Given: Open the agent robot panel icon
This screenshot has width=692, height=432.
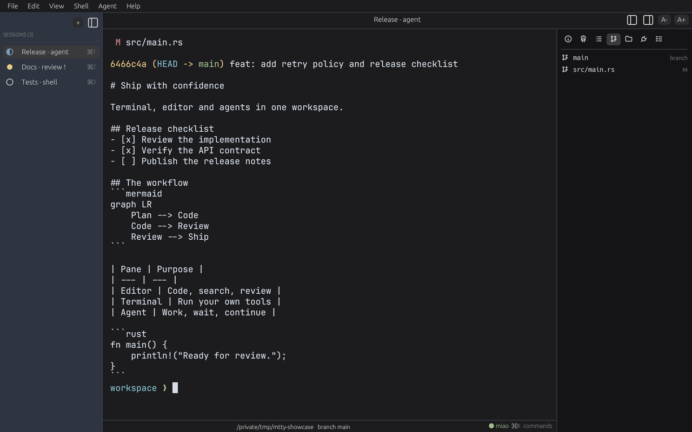Looking at the screenshot, I should click(583, 39).
